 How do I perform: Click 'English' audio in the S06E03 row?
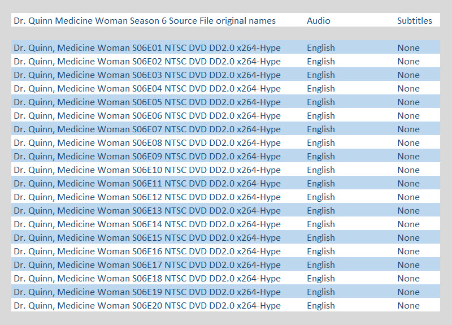[x=321, y=75]
